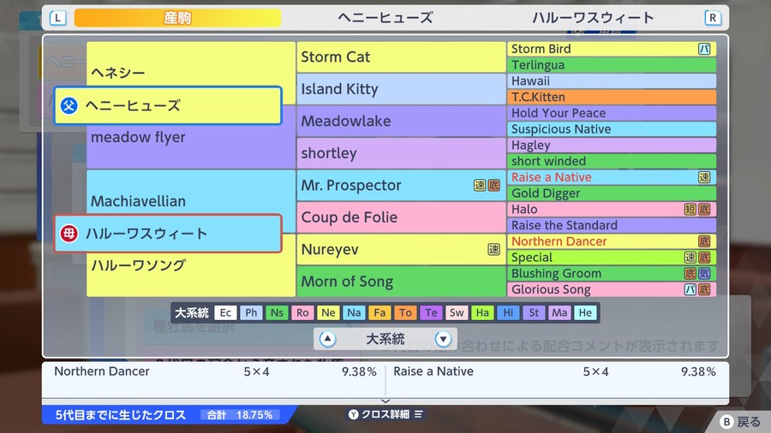Screen dimensions: 771x433
Task: Click the up arrow beside 大系統
Action: [x=327, y=339]
